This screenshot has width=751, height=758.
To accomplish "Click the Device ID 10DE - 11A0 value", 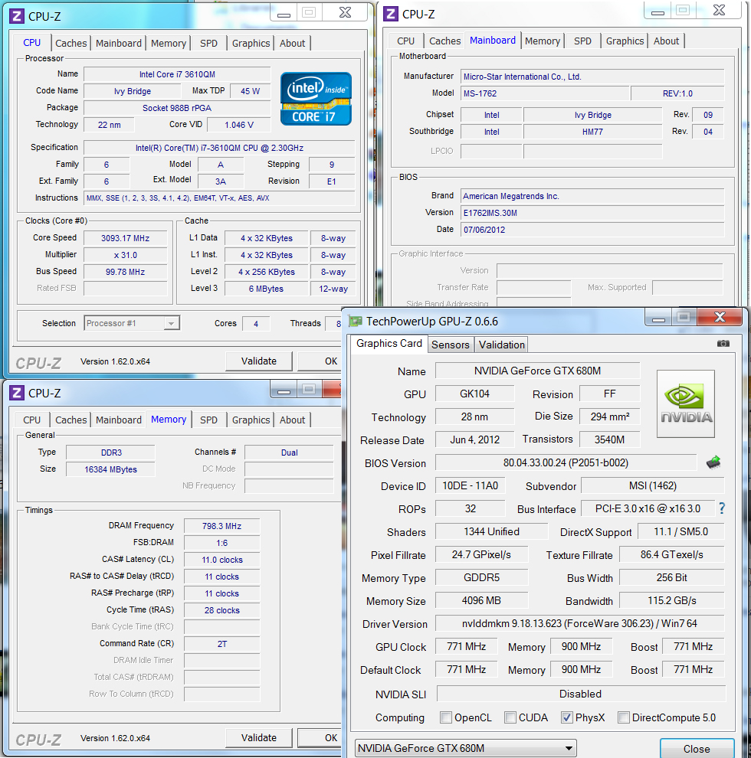I will [470, 485].
